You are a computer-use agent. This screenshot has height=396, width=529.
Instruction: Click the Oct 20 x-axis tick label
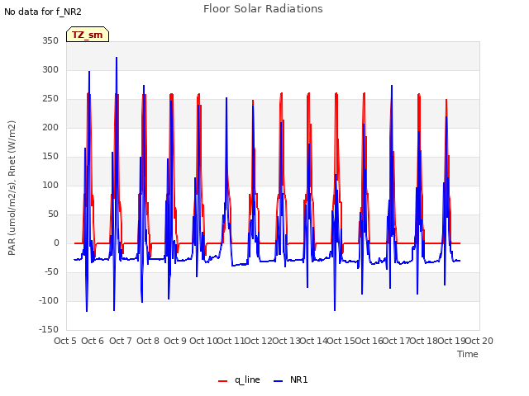point(479,341)
